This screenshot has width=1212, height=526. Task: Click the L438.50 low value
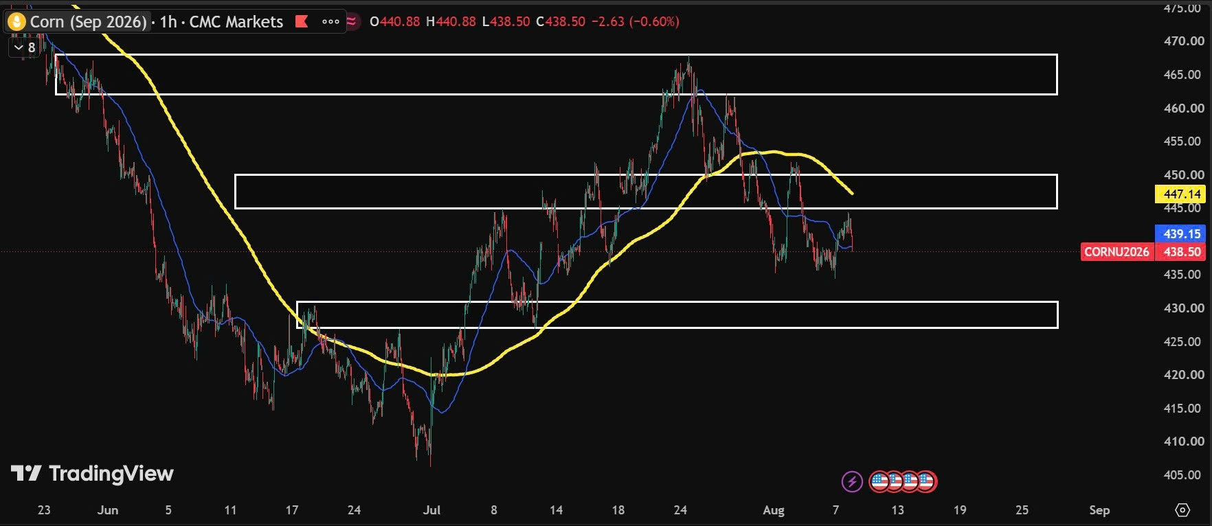(506, 21)
